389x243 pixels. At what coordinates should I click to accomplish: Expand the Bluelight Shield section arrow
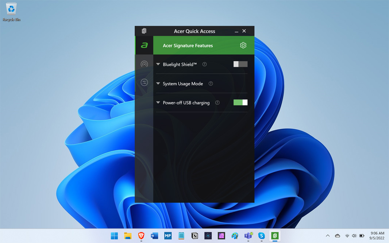158,64
